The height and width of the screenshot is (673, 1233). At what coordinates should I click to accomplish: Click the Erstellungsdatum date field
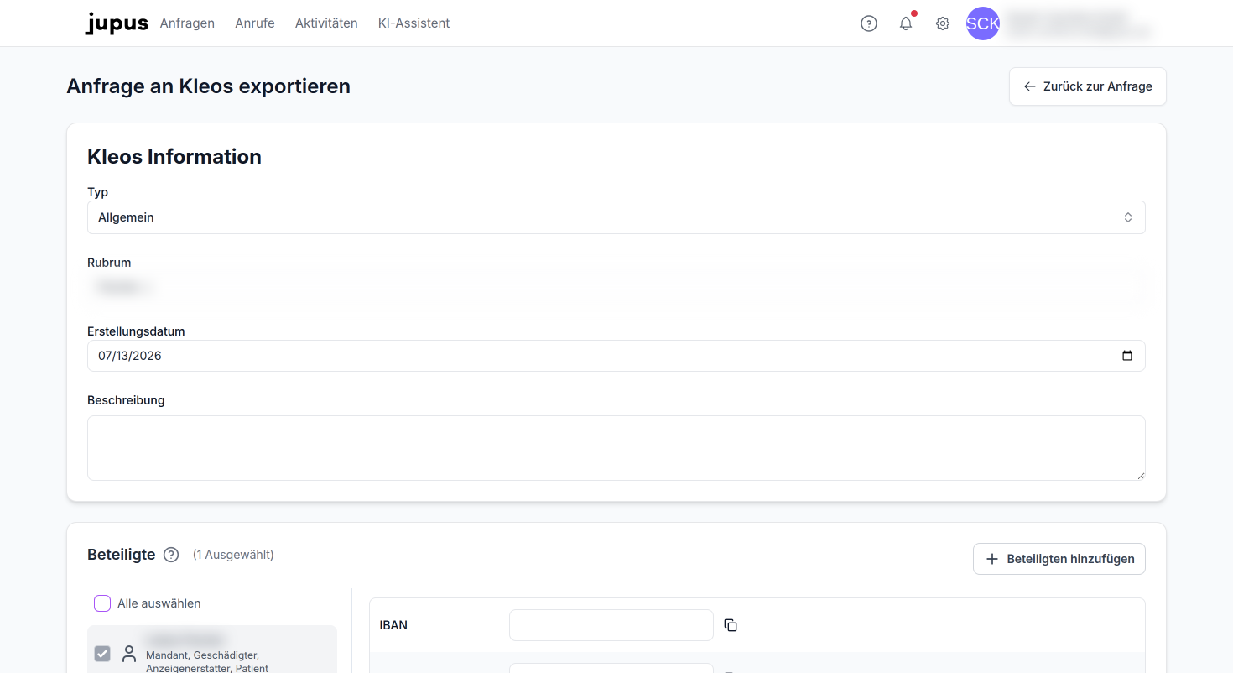[x=616, y=356]
